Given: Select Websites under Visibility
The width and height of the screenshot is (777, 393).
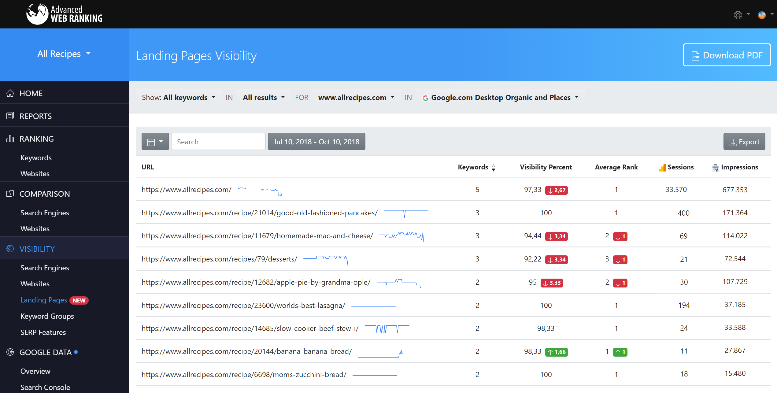Looking at the screenshot, I should click(35, 284).
